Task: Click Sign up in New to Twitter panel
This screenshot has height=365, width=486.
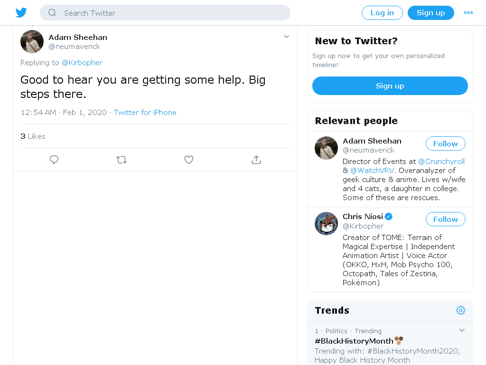Action: 390,86
